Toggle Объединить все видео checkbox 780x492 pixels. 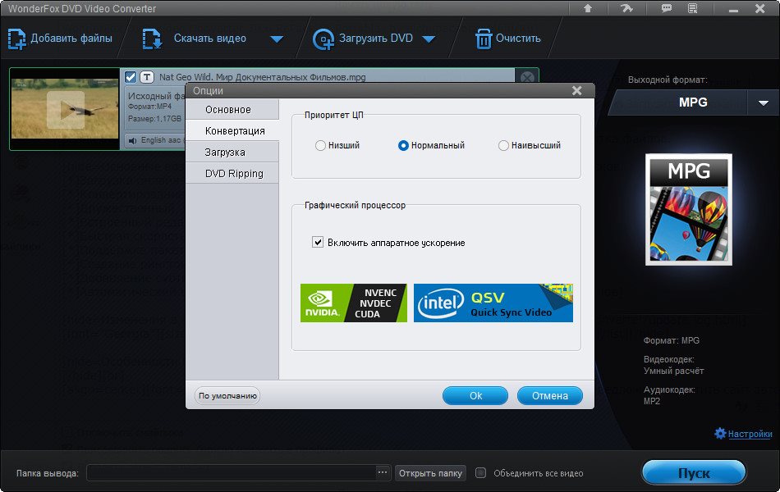(x=480, y=472)
